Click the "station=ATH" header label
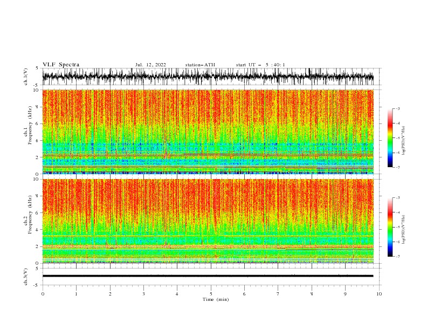This screenshot has width=427, height=330. (x=200, y=65)
